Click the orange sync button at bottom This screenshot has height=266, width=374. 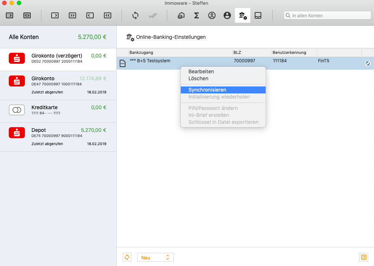pyautogui.click(x=127, y=257)
